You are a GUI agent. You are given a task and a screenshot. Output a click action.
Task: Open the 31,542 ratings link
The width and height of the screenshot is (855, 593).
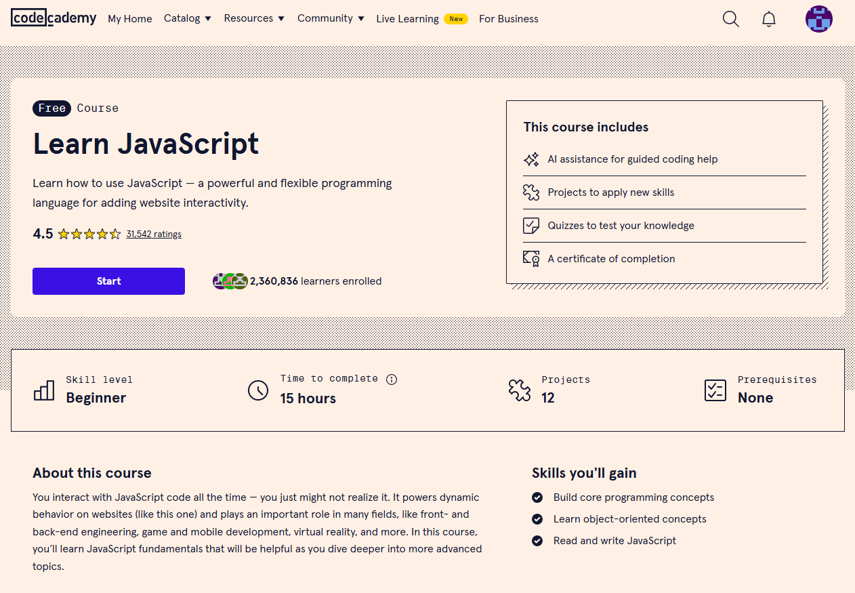[154, 234]
